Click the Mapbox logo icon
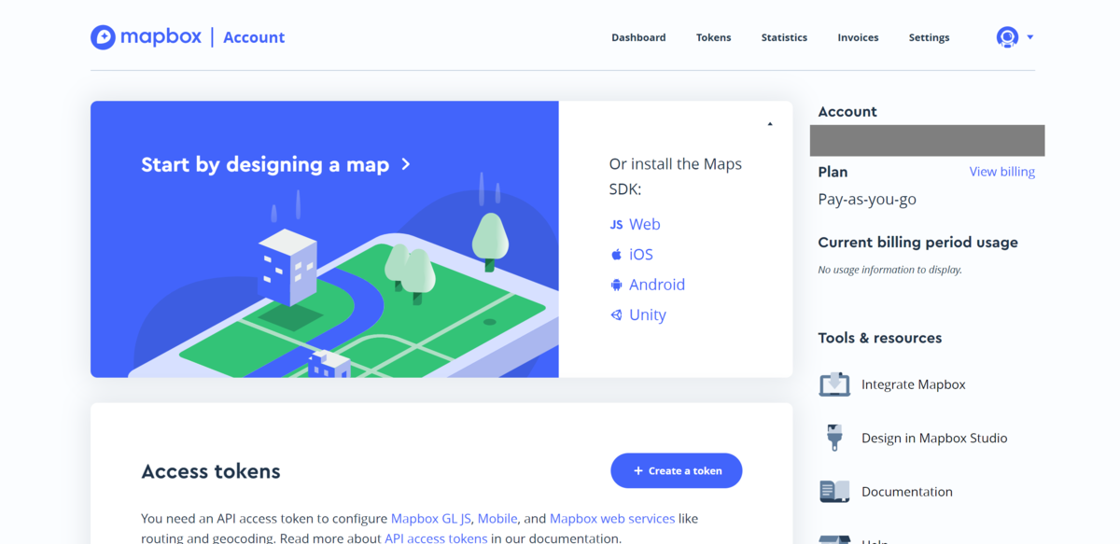Screen dimensions: 1120x544 point(103,37)
